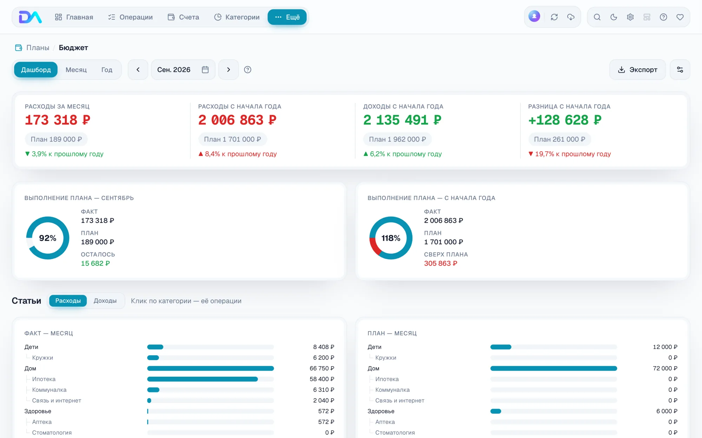
Task: Open Кружки category in План — месяц
Action: [386, 358]
